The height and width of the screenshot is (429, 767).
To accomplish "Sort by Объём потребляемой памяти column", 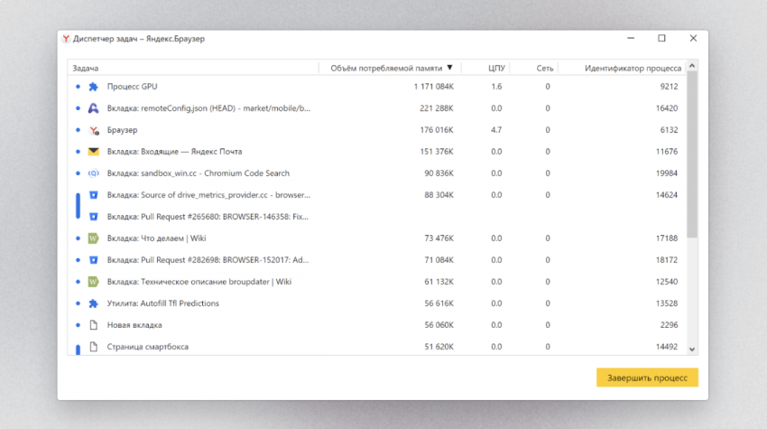I will click(386, 68).
